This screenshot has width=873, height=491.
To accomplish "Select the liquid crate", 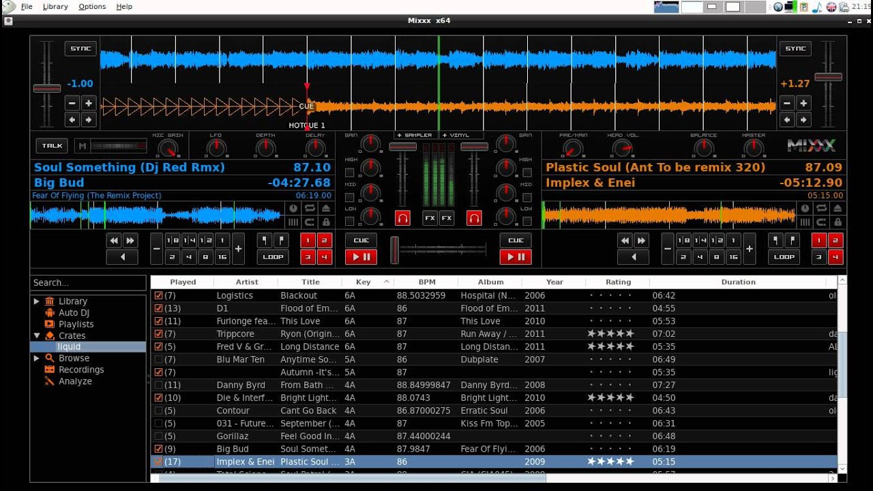I will click(x=69, y=346).
